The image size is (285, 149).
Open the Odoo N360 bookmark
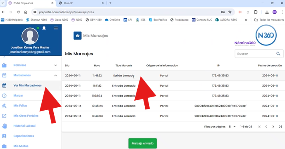(59, 20)
